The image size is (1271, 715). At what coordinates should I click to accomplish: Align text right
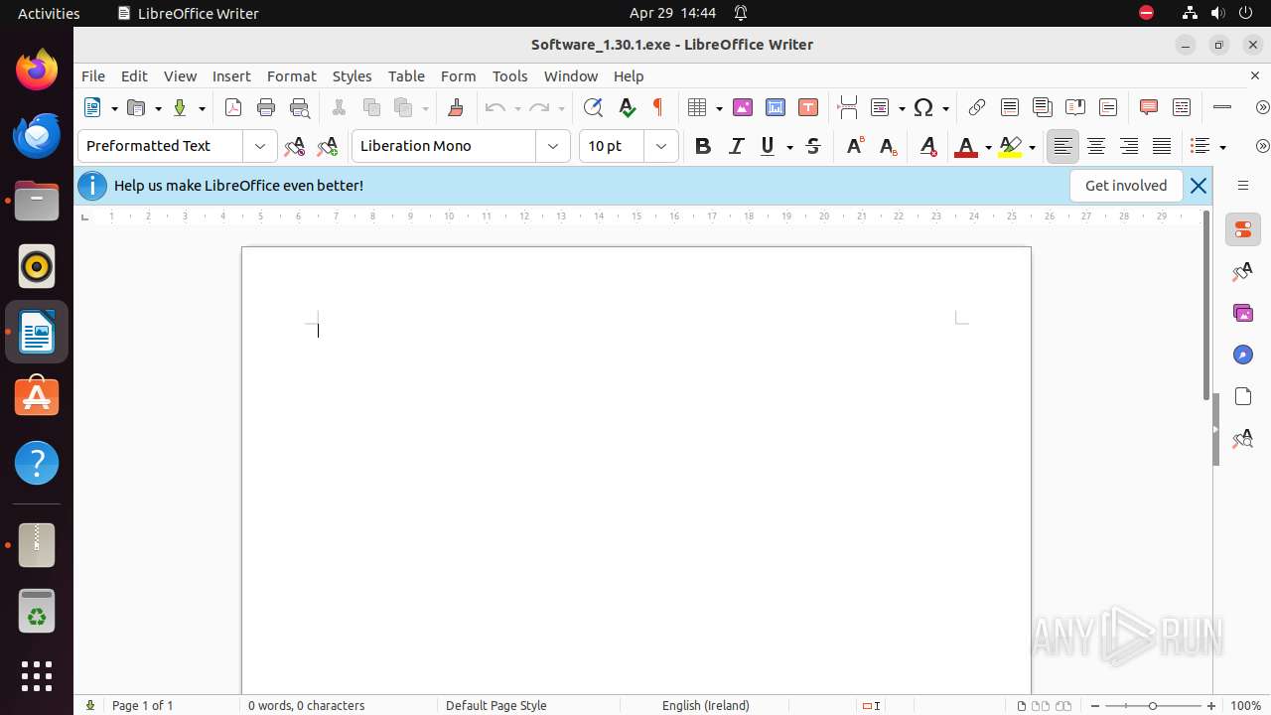[1129, 146]
